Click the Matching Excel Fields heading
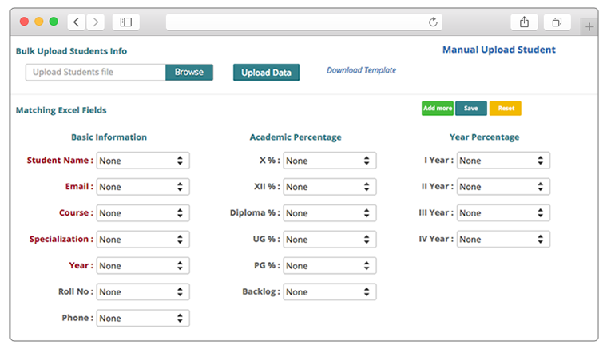Image resolution: width=607 pixels, height=349 pixels. pos(61,110)
